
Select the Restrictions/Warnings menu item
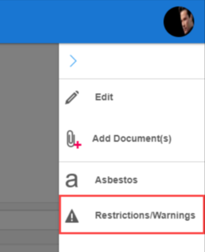(132, 215)
